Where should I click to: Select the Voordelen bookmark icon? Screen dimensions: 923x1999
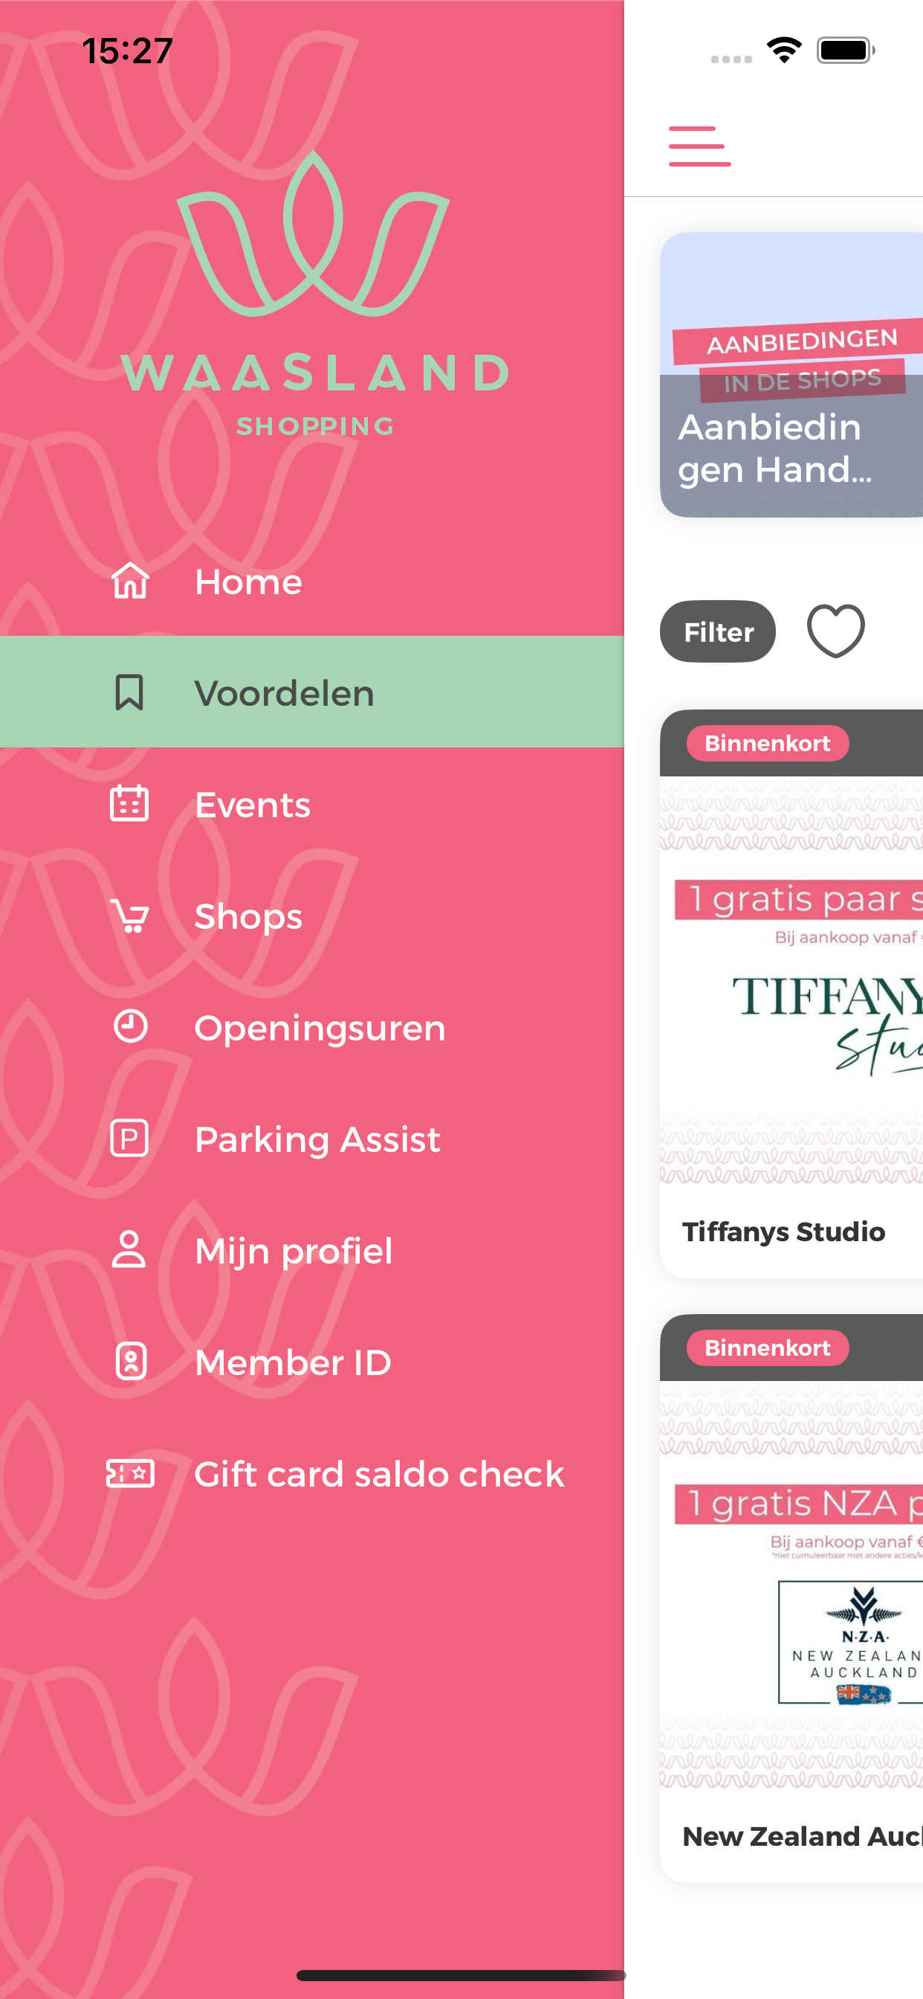click(x=129, y=692)
